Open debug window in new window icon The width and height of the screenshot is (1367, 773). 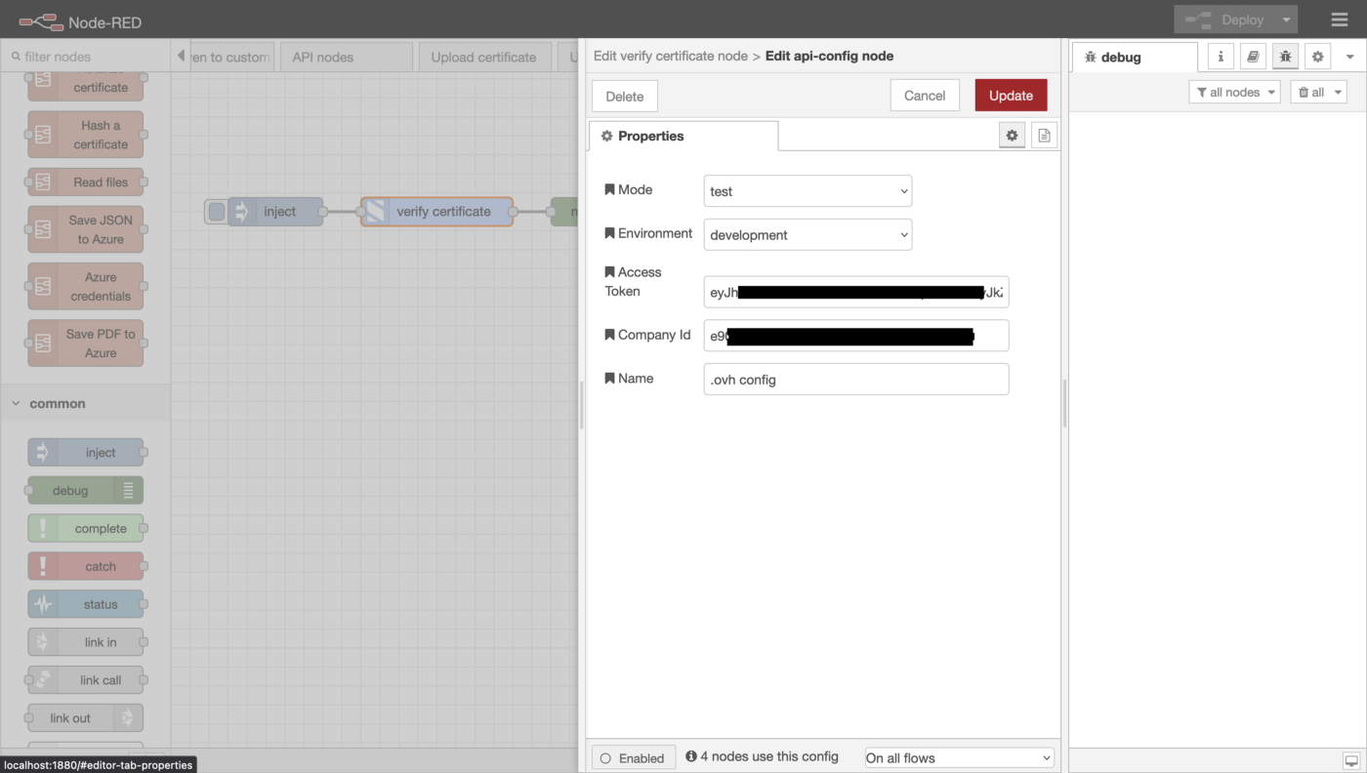tap(1350, 760)
